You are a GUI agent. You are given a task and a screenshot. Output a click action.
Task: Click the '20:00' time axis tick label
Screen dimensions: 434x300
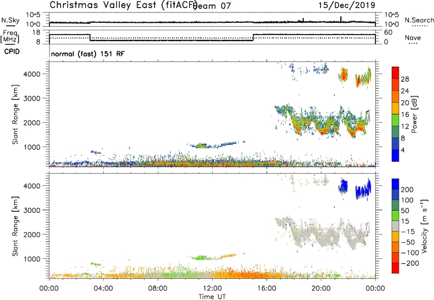pyautogui.click(x=321, y=289)
